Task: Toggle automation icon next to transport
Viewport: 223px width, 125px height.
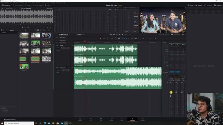Action: pyautogui.click(x=130, y=35)
